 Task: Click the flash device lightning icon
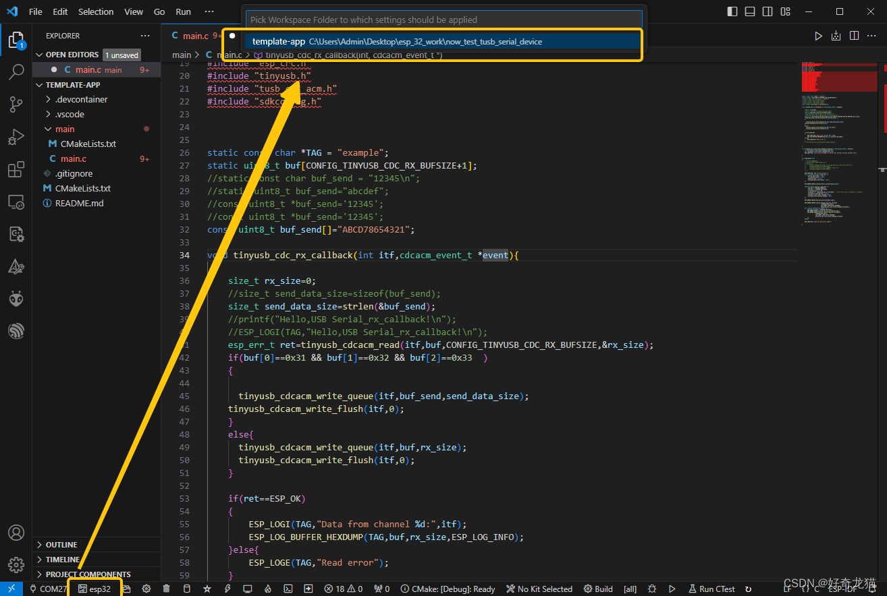(227, 589)
